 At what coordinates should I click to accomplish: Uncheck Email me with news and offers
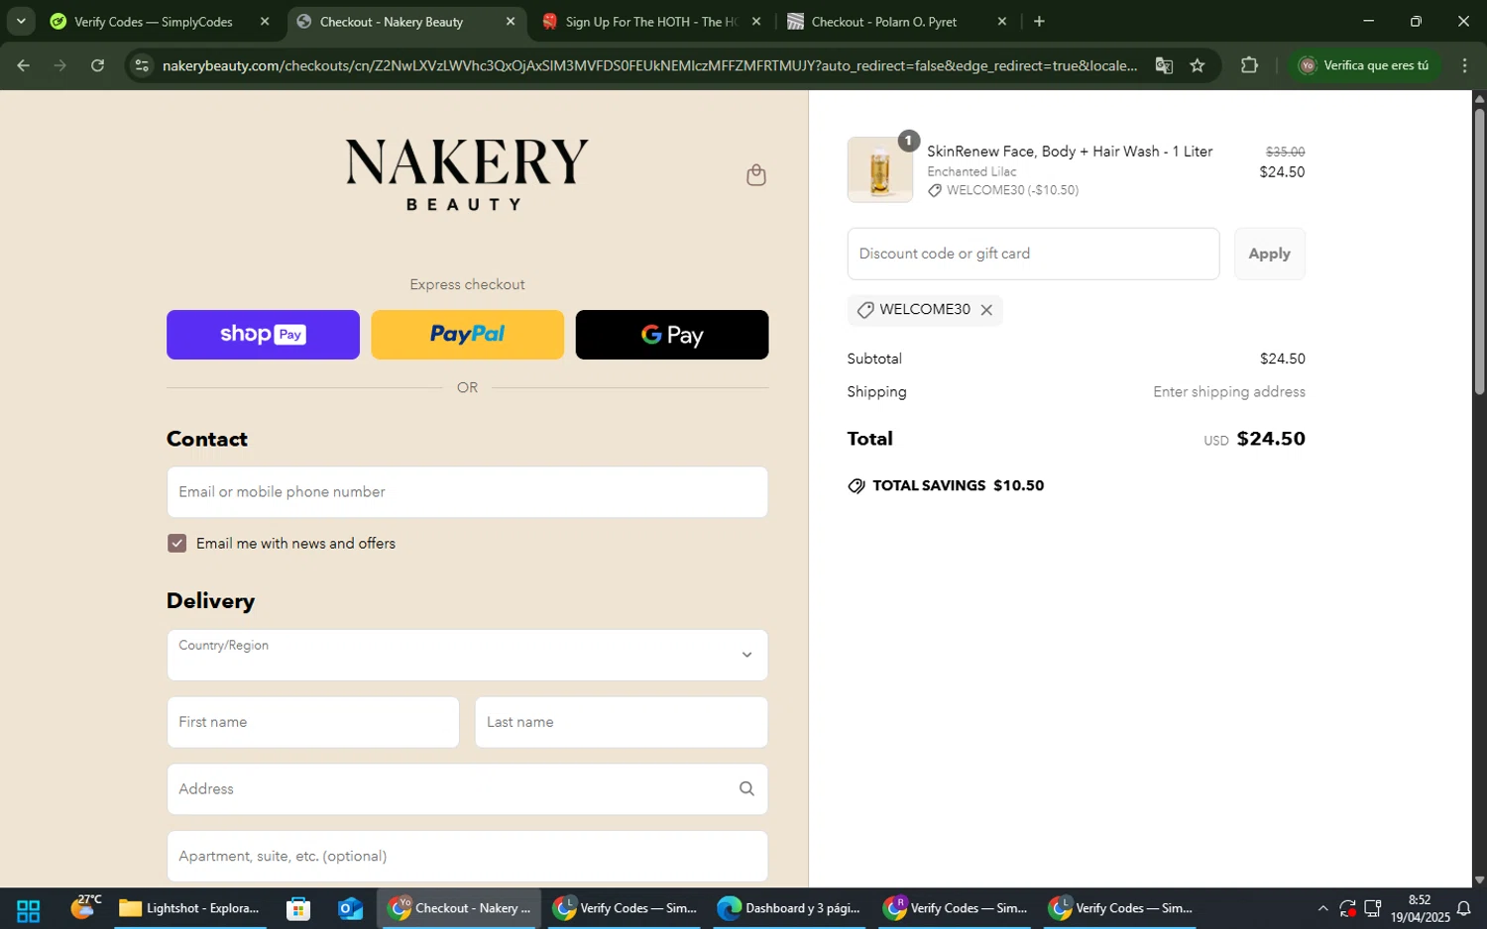click(176, 543)
